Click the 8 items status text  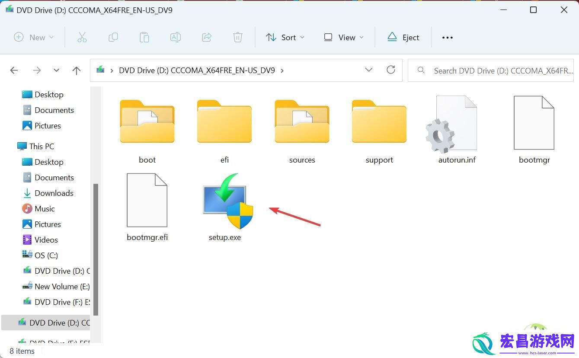(22, 351)
